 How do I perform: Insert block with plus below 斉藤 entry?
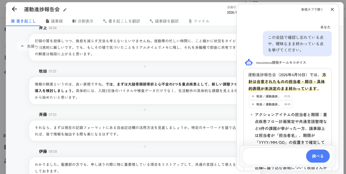pos(145,147)
